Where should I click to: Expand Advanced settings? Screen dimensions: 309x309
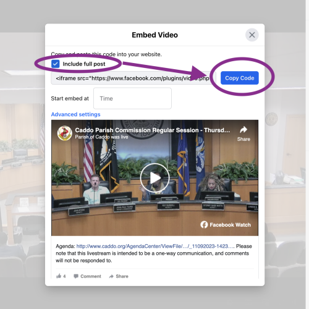pyautogui.click(x=75, y=114)
